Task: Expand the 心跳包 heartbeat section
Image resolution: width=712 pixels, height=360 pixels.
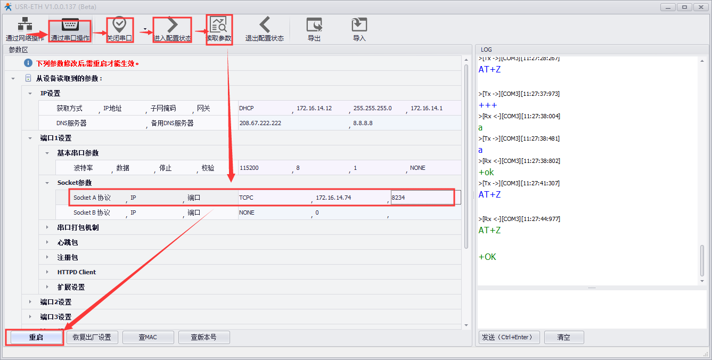Action: pyautogui.click(x=47, y=242)
